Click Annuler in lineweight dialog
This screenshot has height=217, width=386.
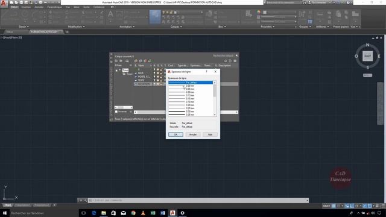(193, 134)
